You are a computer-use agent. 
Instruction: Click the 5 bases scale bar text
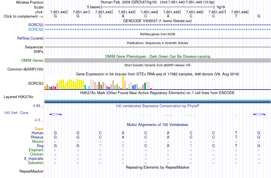tap(93, 7)
